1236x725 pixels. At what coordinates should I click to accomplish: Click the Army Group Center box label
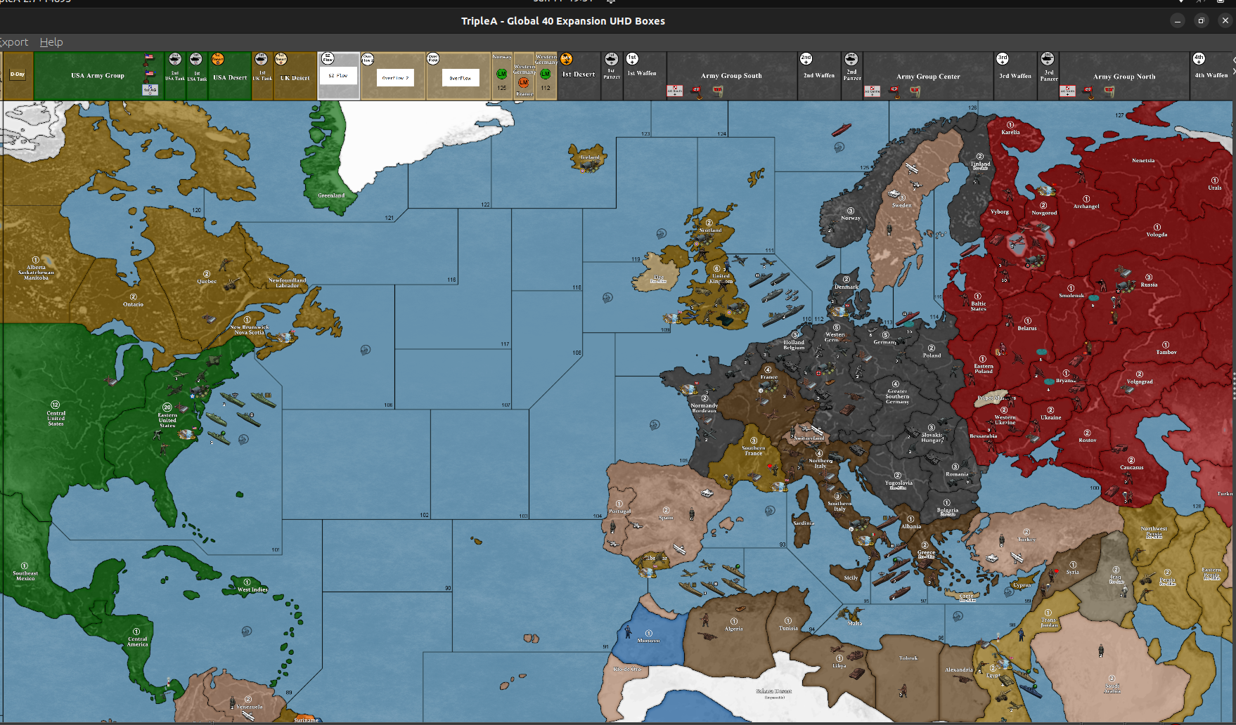pos(928,77)
